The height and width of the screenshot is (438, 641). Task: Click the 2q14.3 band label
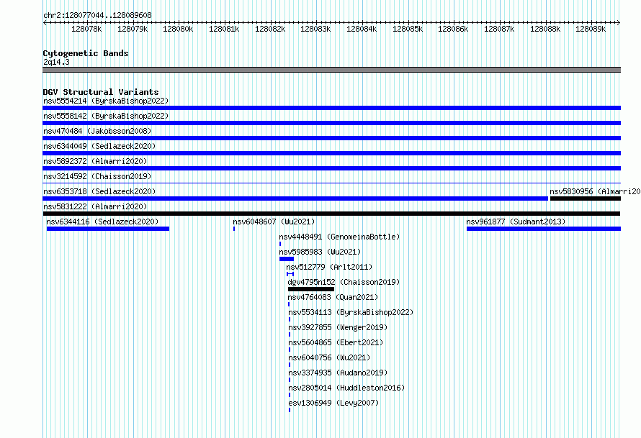(x=56, y=62)
